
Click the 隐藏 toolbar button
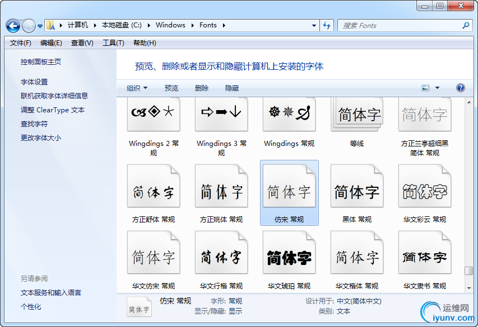[x=232, y=88]
